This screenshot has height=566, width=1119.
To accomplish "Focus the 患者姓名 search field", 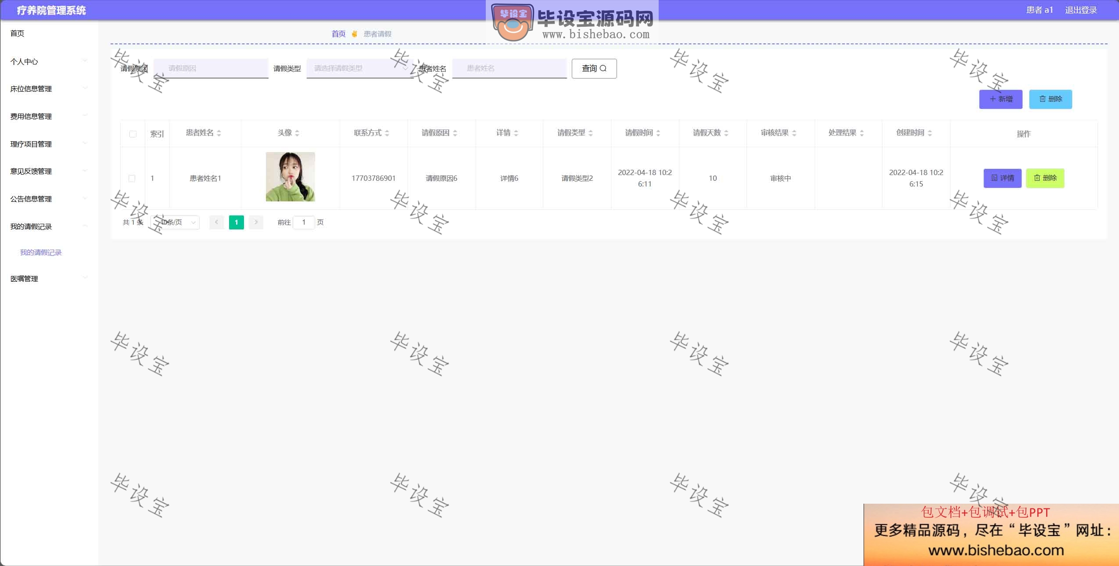I will [x=509, y=68].
